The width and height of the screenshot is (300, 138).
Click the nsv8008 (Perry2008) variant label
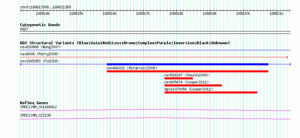pos(39,54)
